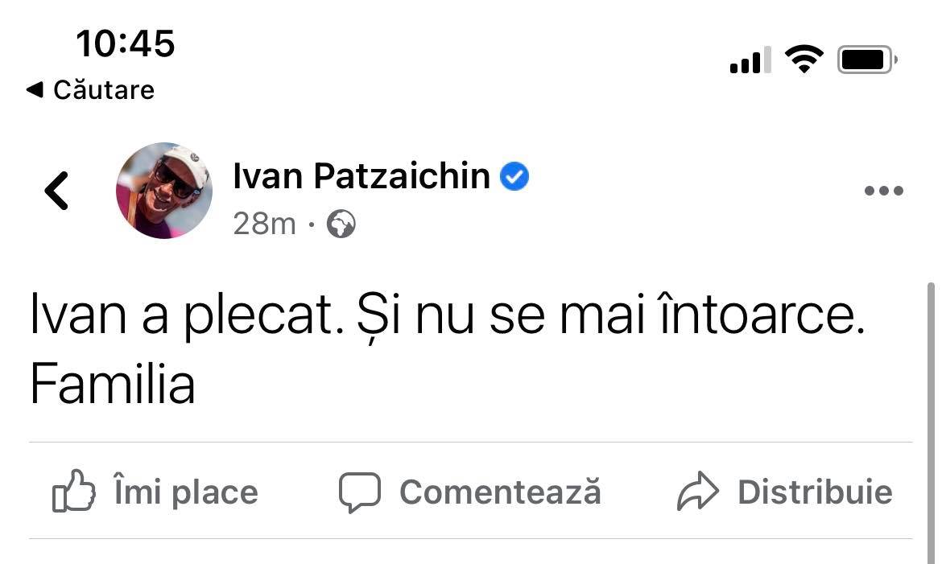Open Ivan Patzaichin's profile picture
The width and height of the screenshot is (942, 564).
164,191
